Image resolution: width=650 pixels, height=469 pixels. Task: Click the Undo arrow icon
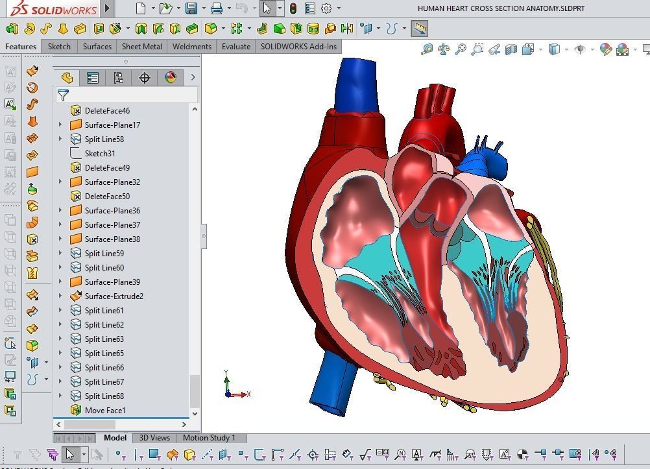pyautogui.click(x=242, y=8)
